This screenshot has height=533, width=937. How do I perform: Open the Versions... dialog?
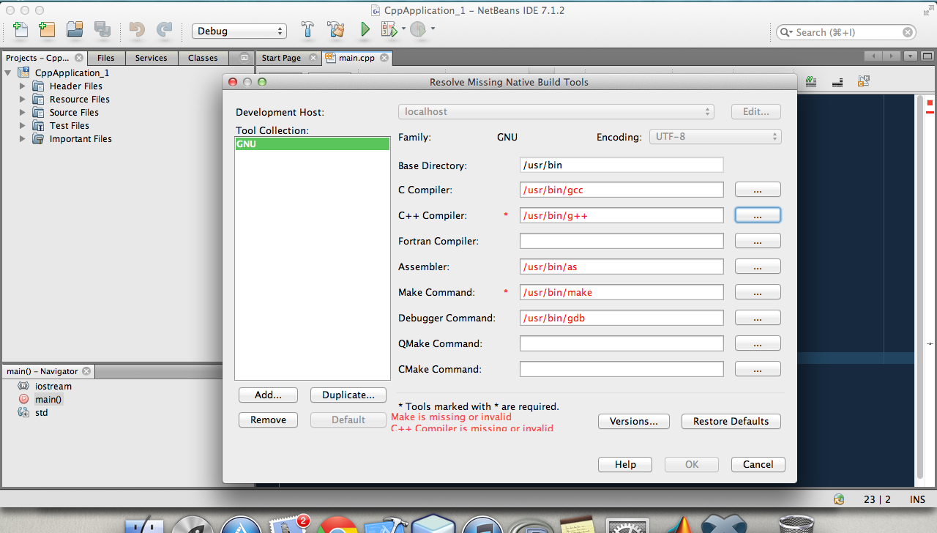click(634, 421)
